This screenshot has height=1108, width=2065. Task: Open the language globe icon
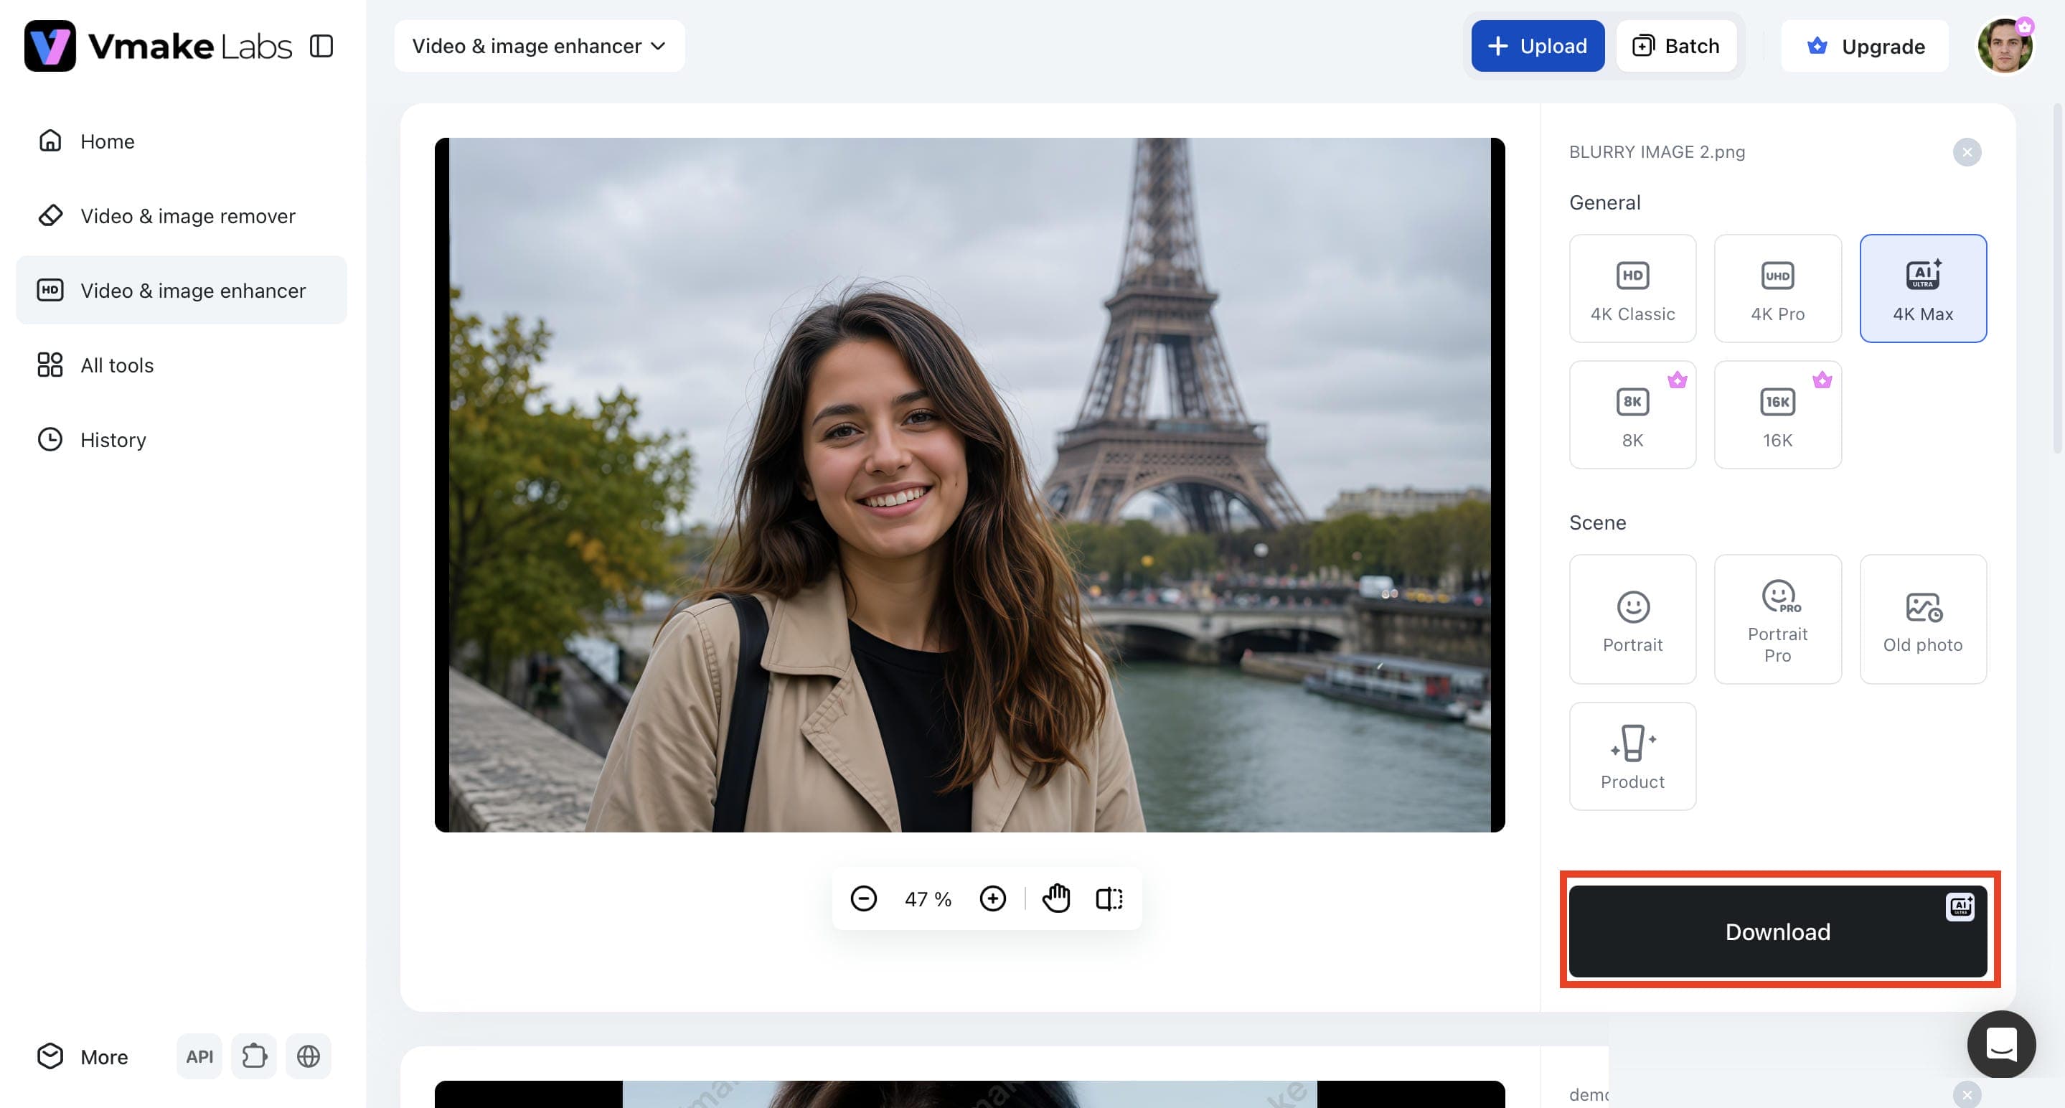(x=309, y=1056)
